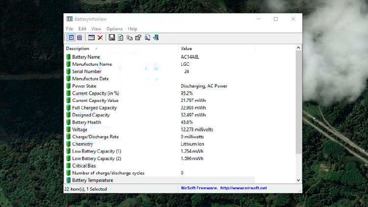Click status bar text 22 item(s), 1 Selected

click(85, 189)
